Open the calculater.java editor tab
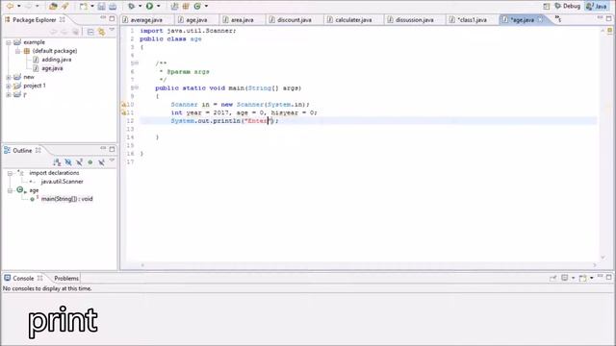 353,19
